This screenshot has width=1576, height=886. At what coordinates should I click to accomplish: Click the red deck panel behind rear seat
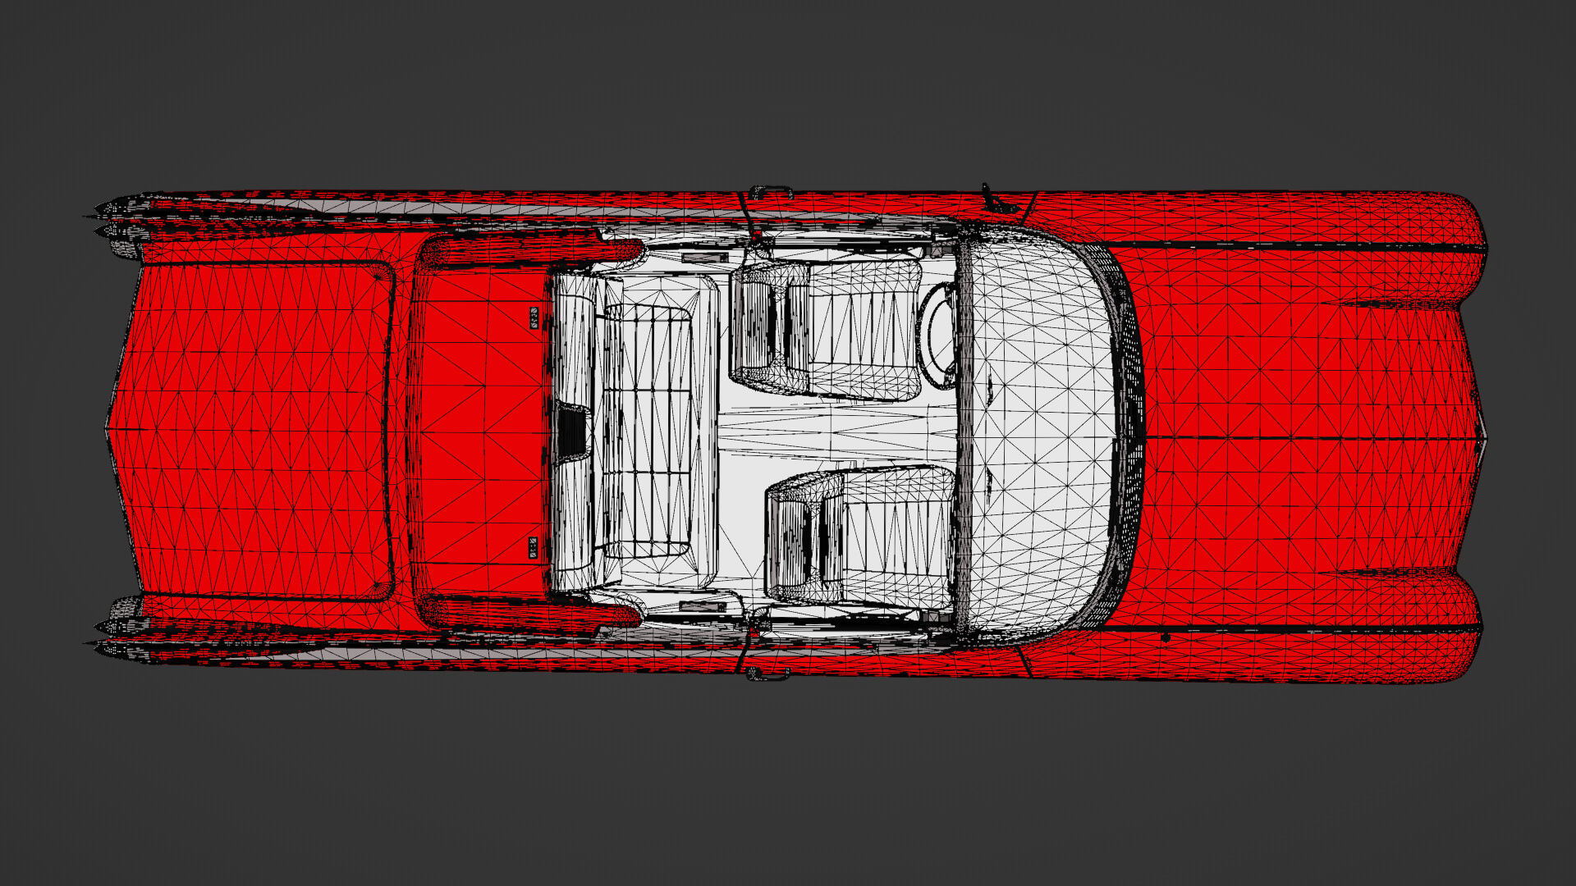point(480,431)
